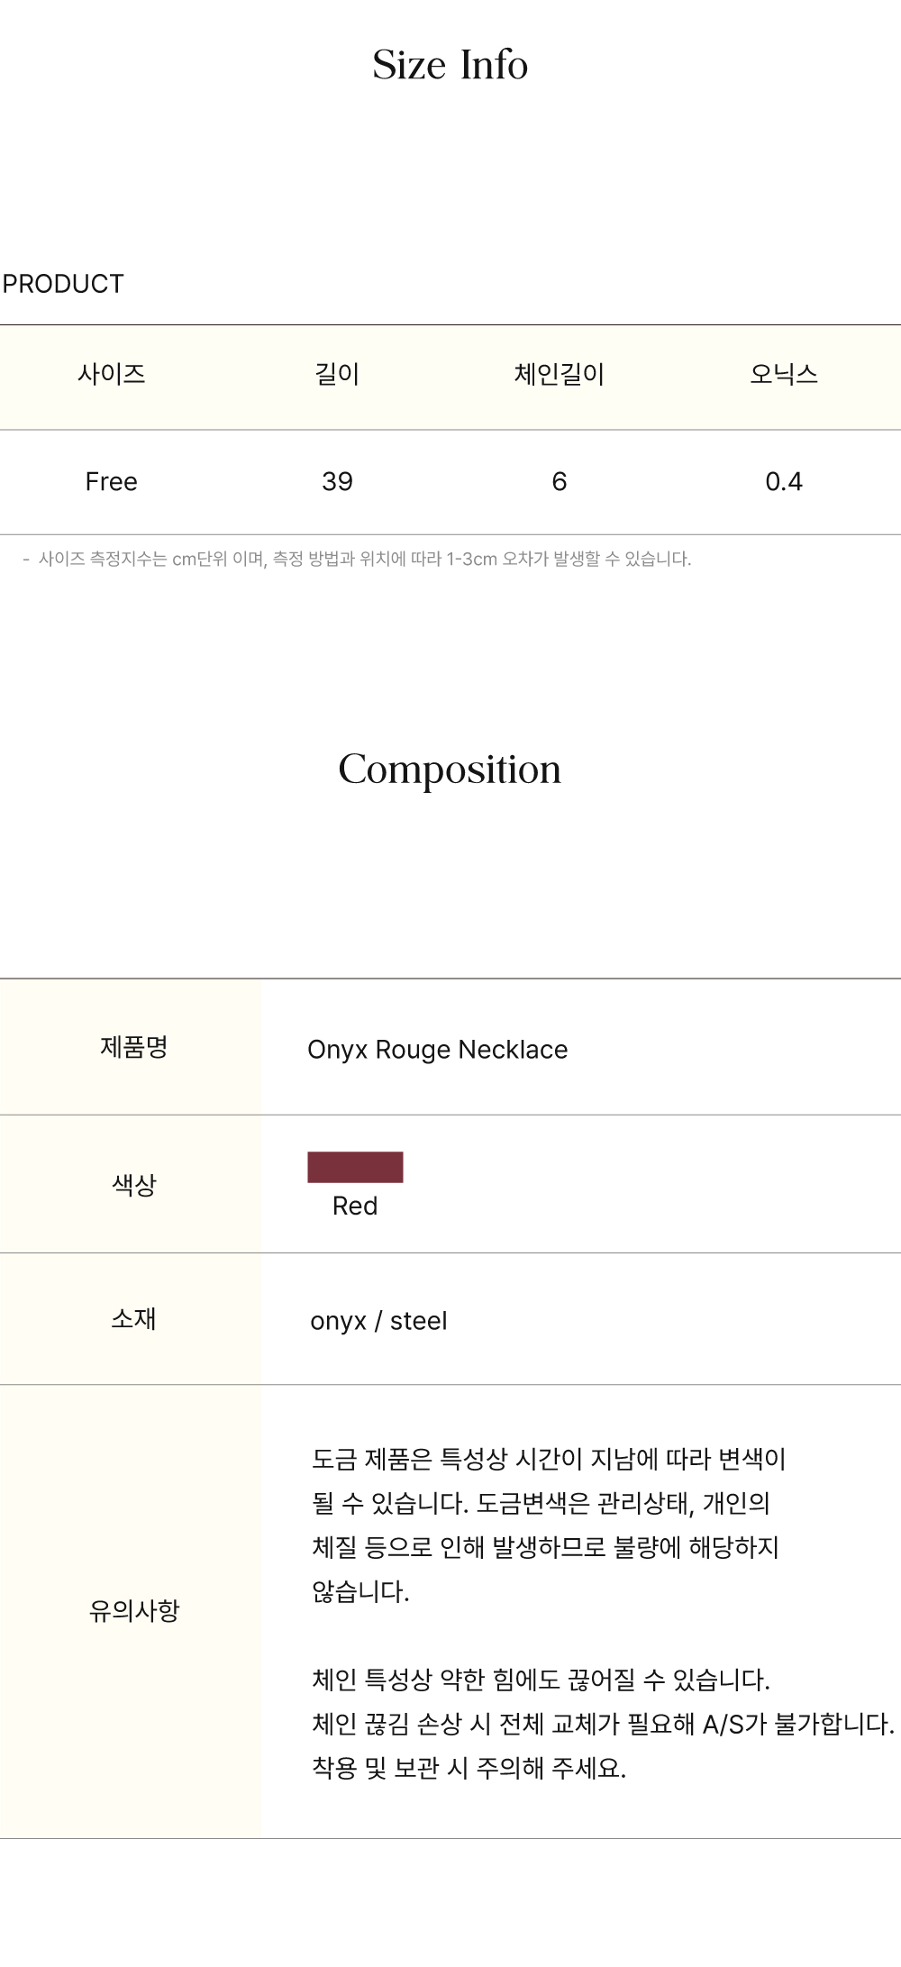Image resolution: width=901 pixels, height=1967 pixels.
Task: Click the Red color name text
Action: click(355, 1206)
